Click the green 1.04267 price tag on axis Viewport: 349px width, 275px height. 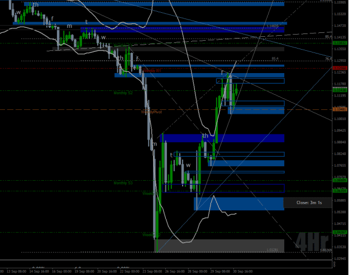pos(340,232)
